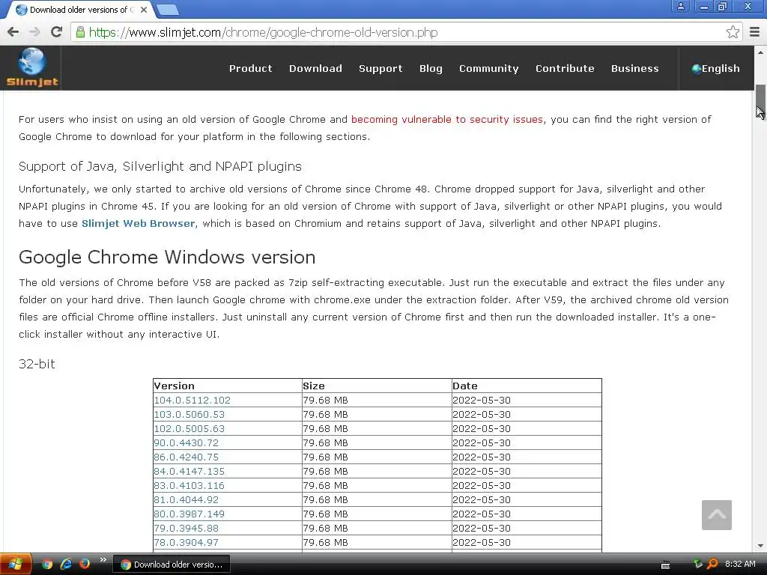Open the Download menu
767x575 pixels.
coord(315,68)
